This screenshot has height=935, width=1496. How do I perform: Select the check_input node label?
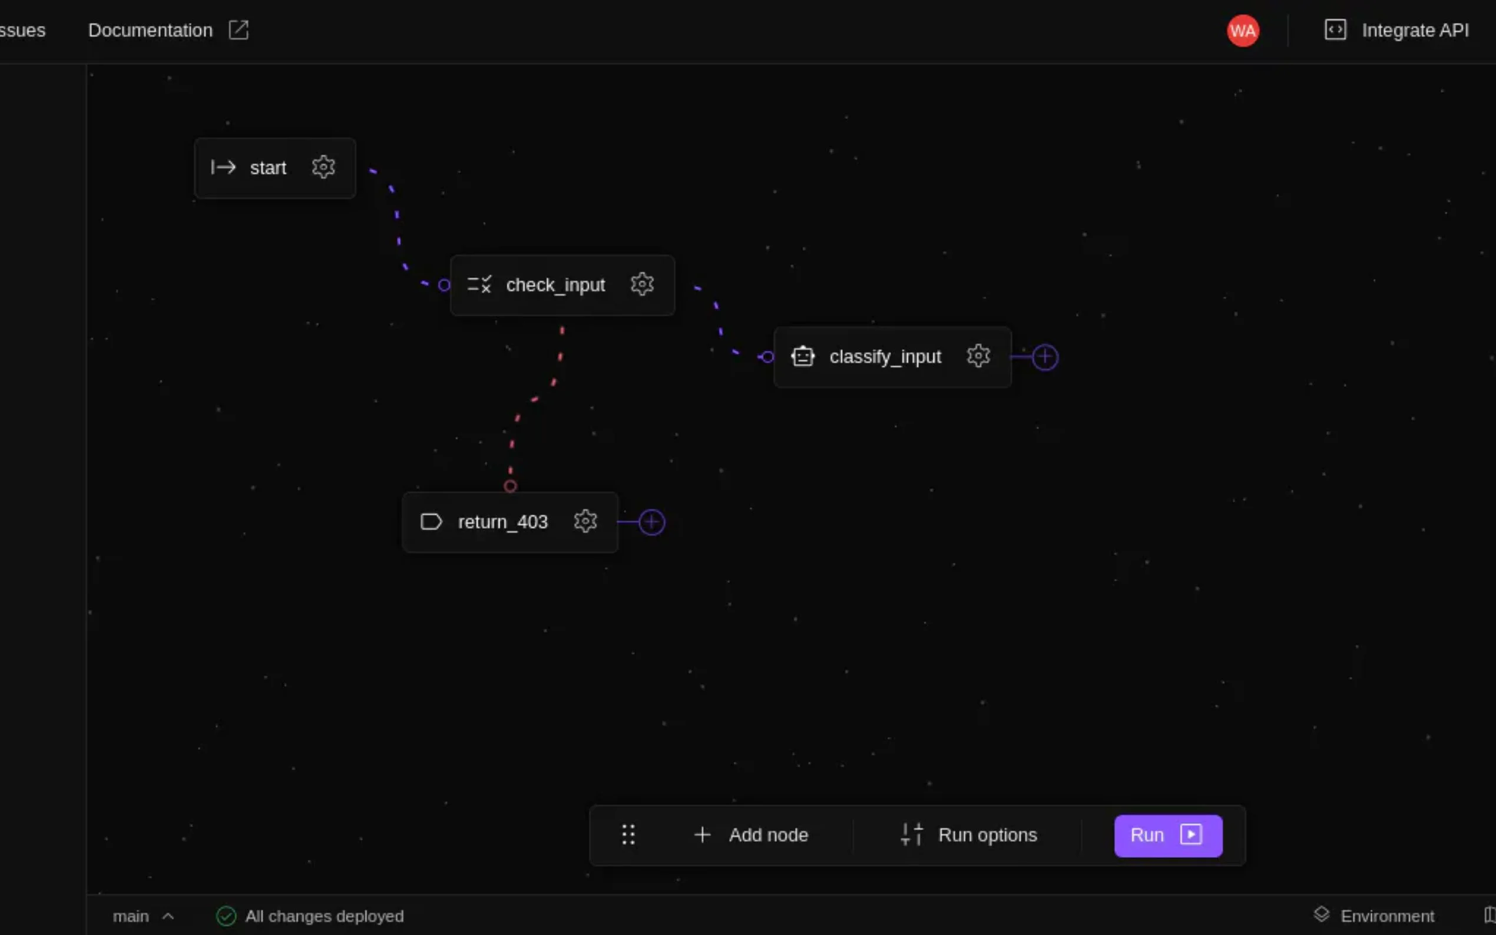555,285
